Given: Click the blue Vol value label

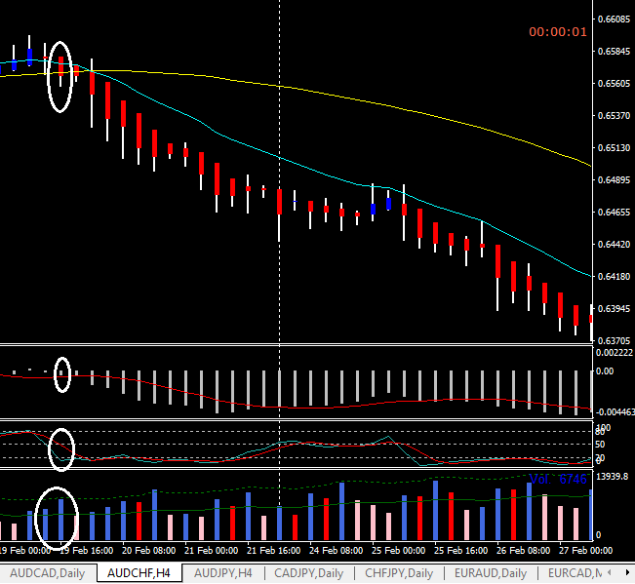Looking at the screenshot, I should (559, 480).
